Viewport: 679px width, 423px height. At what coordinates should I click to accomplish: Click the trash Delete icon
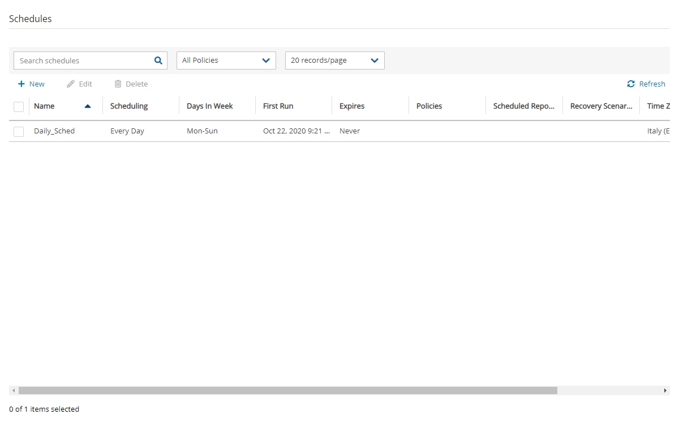118,84
